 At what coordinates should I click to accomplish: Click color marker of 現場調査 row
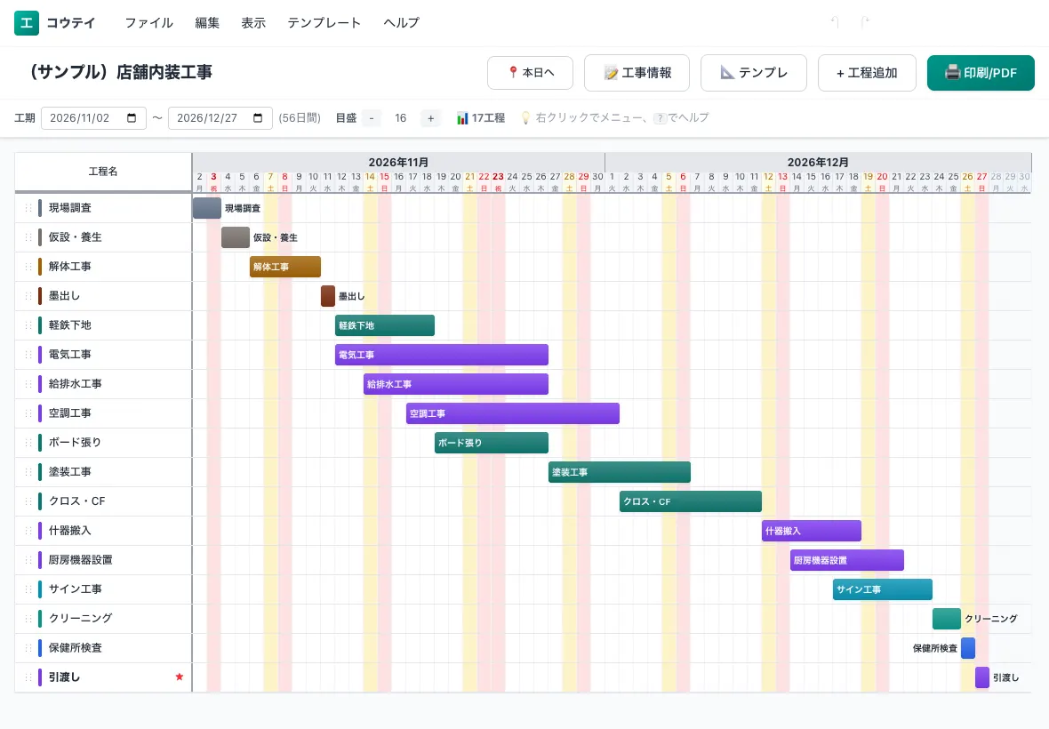[40, 208]
